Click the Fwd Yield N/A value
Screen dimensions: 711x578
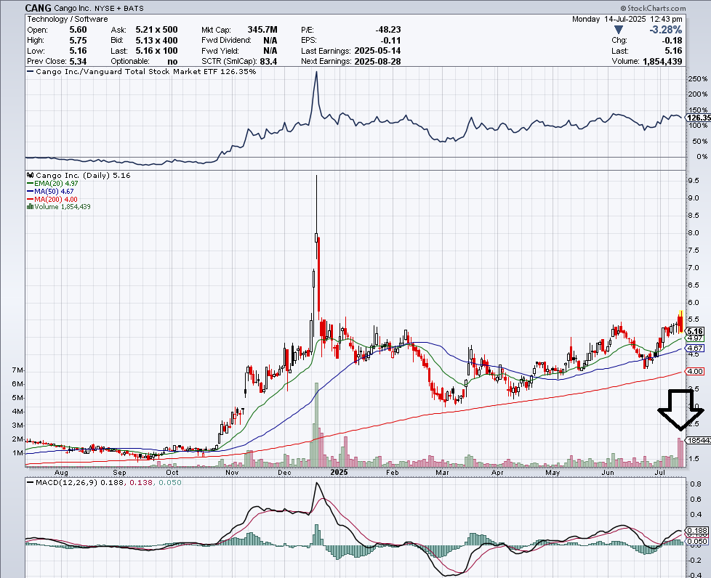coord(270,51)
